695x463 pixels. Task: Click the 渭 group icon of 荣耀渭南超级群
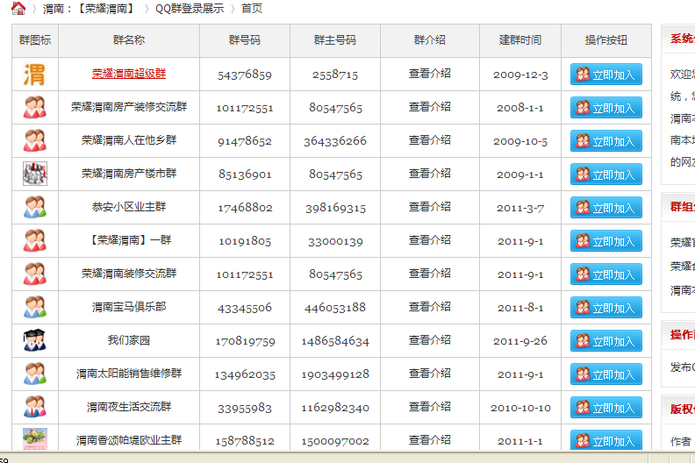tap(34, 75)
